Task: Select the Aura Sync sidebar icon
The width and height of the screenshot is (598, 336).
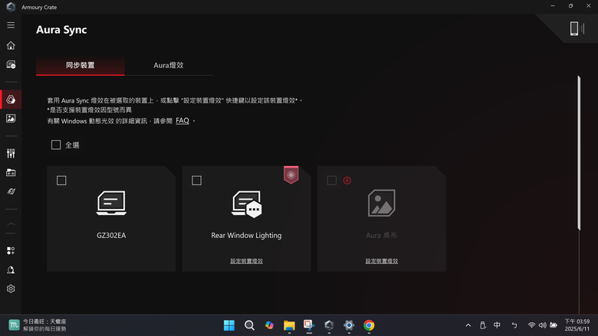Action: pos(11,99)
